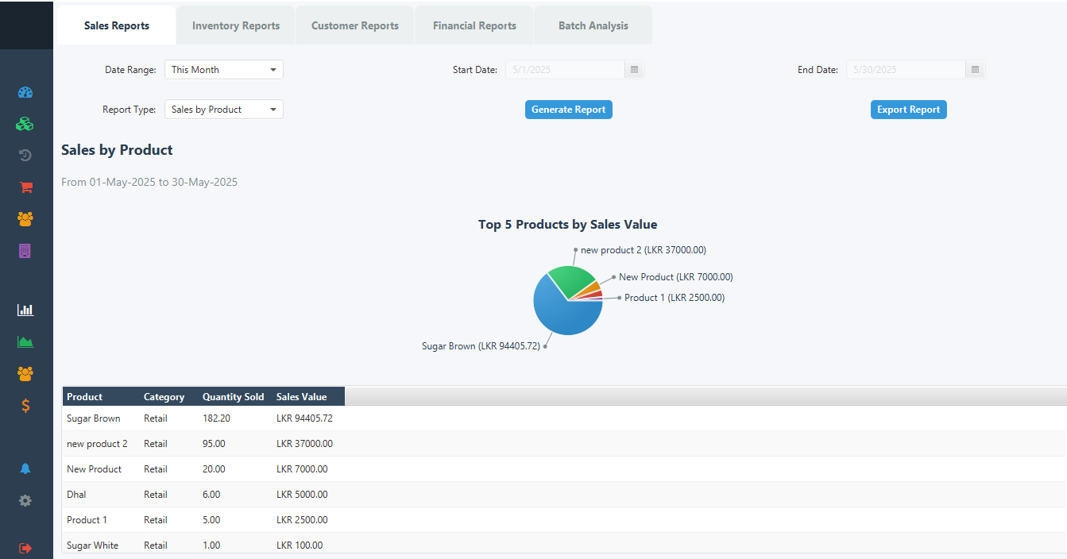
Task: Sort by the Sales Value column header
Action: pyautogui.click(x=309, y=397)
